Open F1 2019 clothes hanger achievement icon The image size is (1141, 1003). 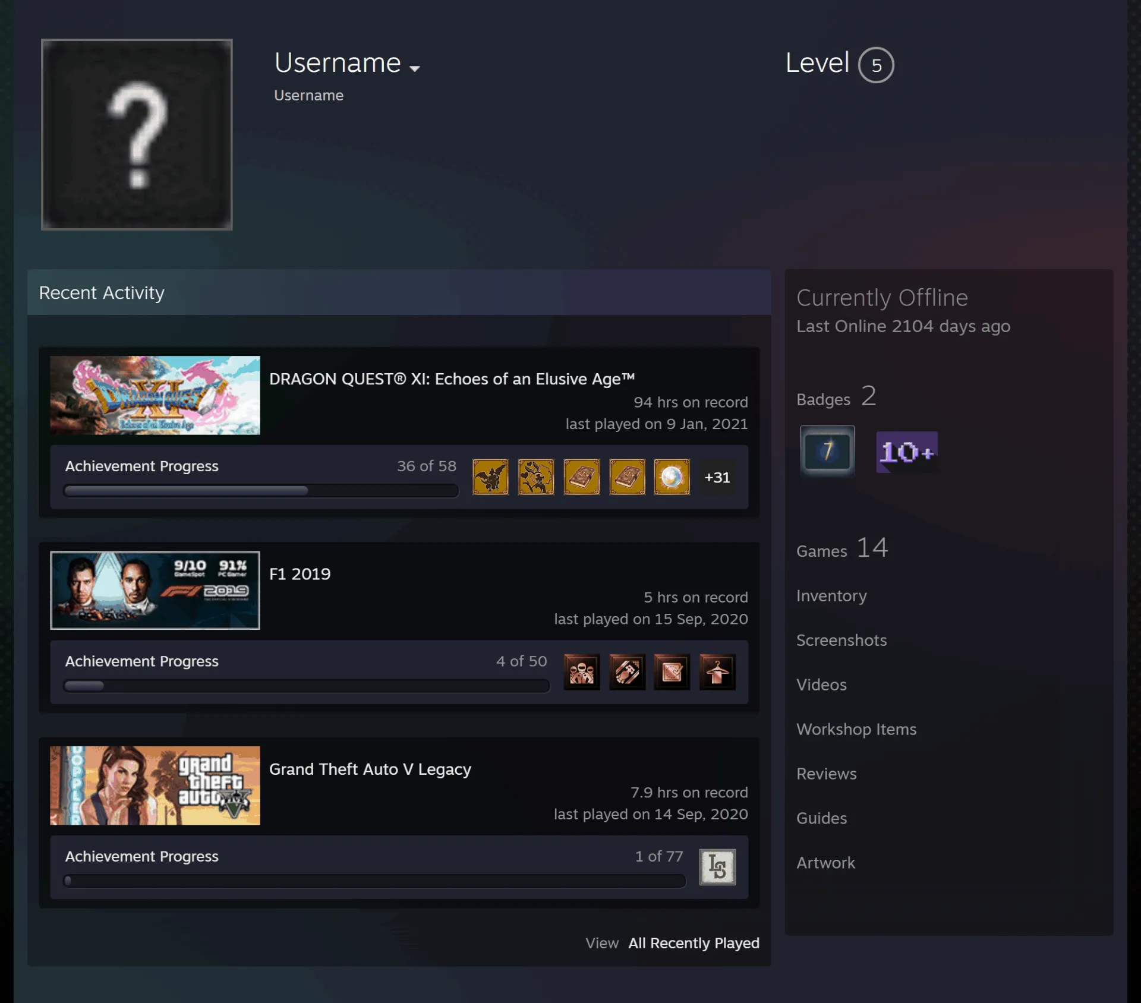717,672
